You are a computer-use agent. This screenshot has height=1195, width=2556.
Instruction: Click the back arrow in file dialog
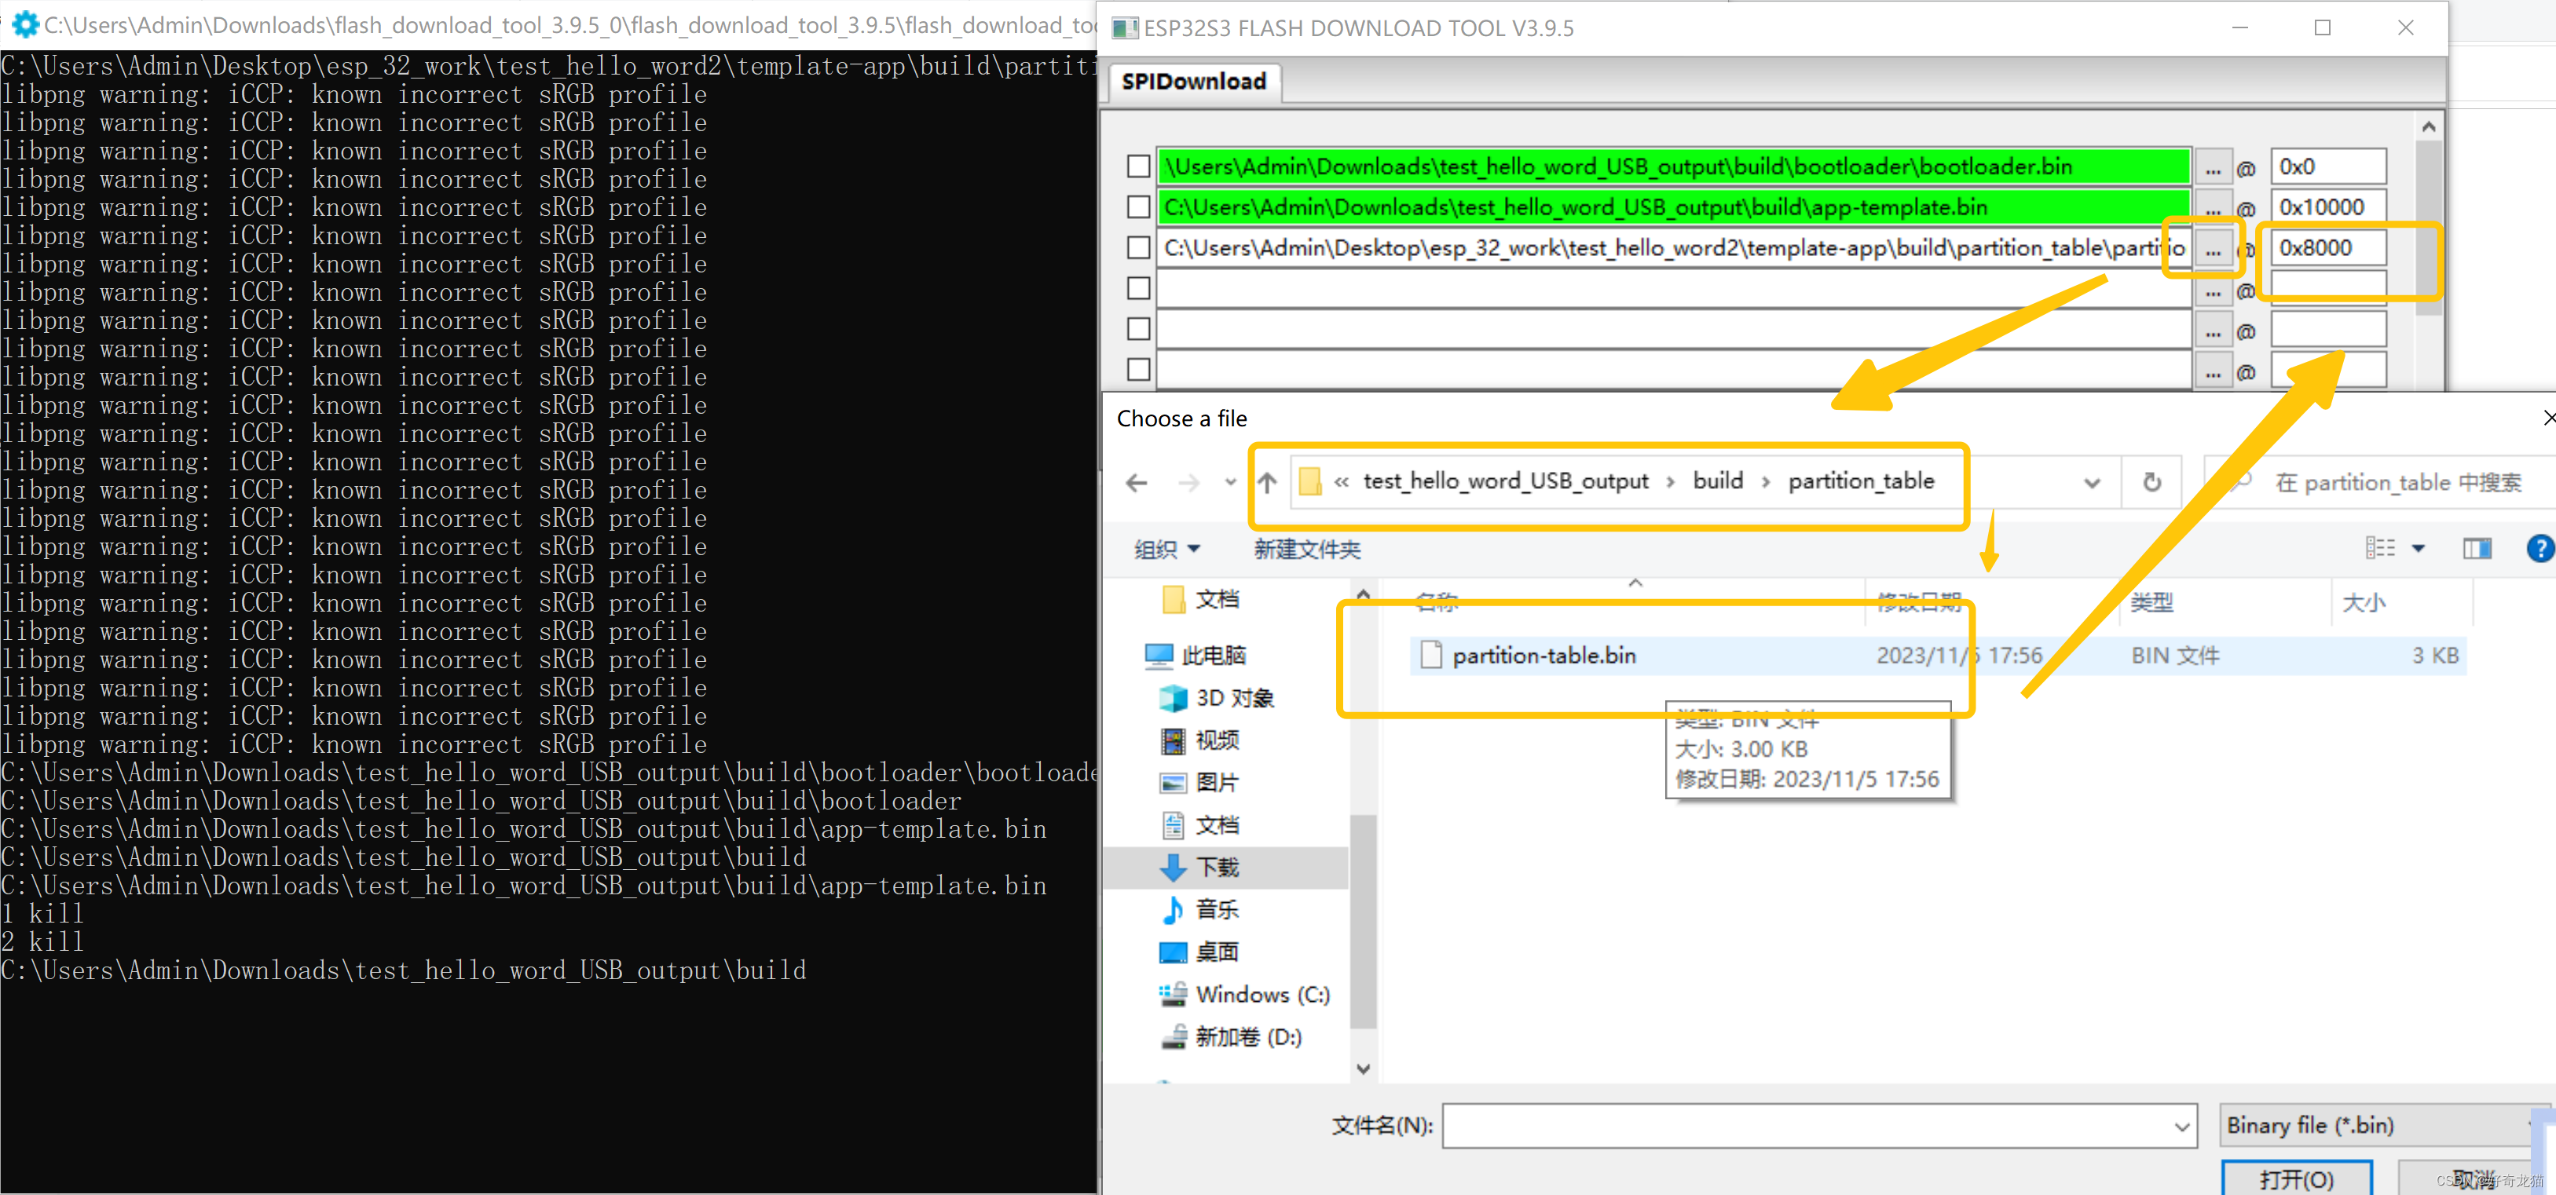[1137, 483]
